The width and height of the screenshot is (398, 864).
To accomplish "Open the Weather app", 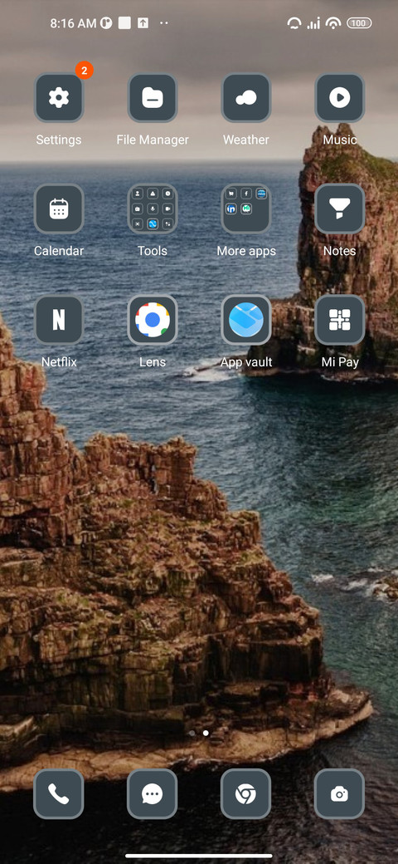I will (x=246, y=97).
